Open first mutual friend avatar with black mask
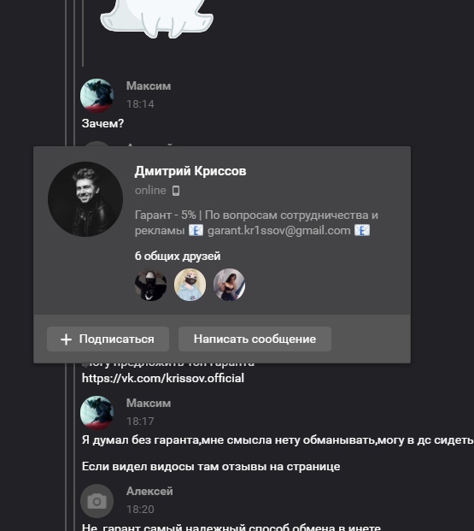Image resolution: width=474 pixels, height=531 pixels. [x=150, y=285]
